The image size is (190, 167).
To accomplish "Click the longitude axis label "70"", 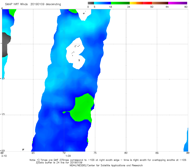I will [x=64, y=153].
